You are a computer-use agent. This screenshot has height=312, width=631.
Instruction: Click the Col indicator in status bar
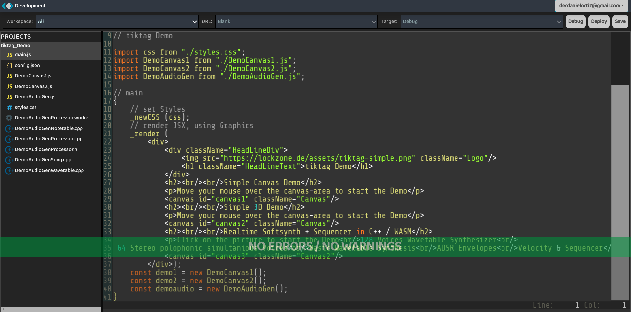(x=605, y=305)
